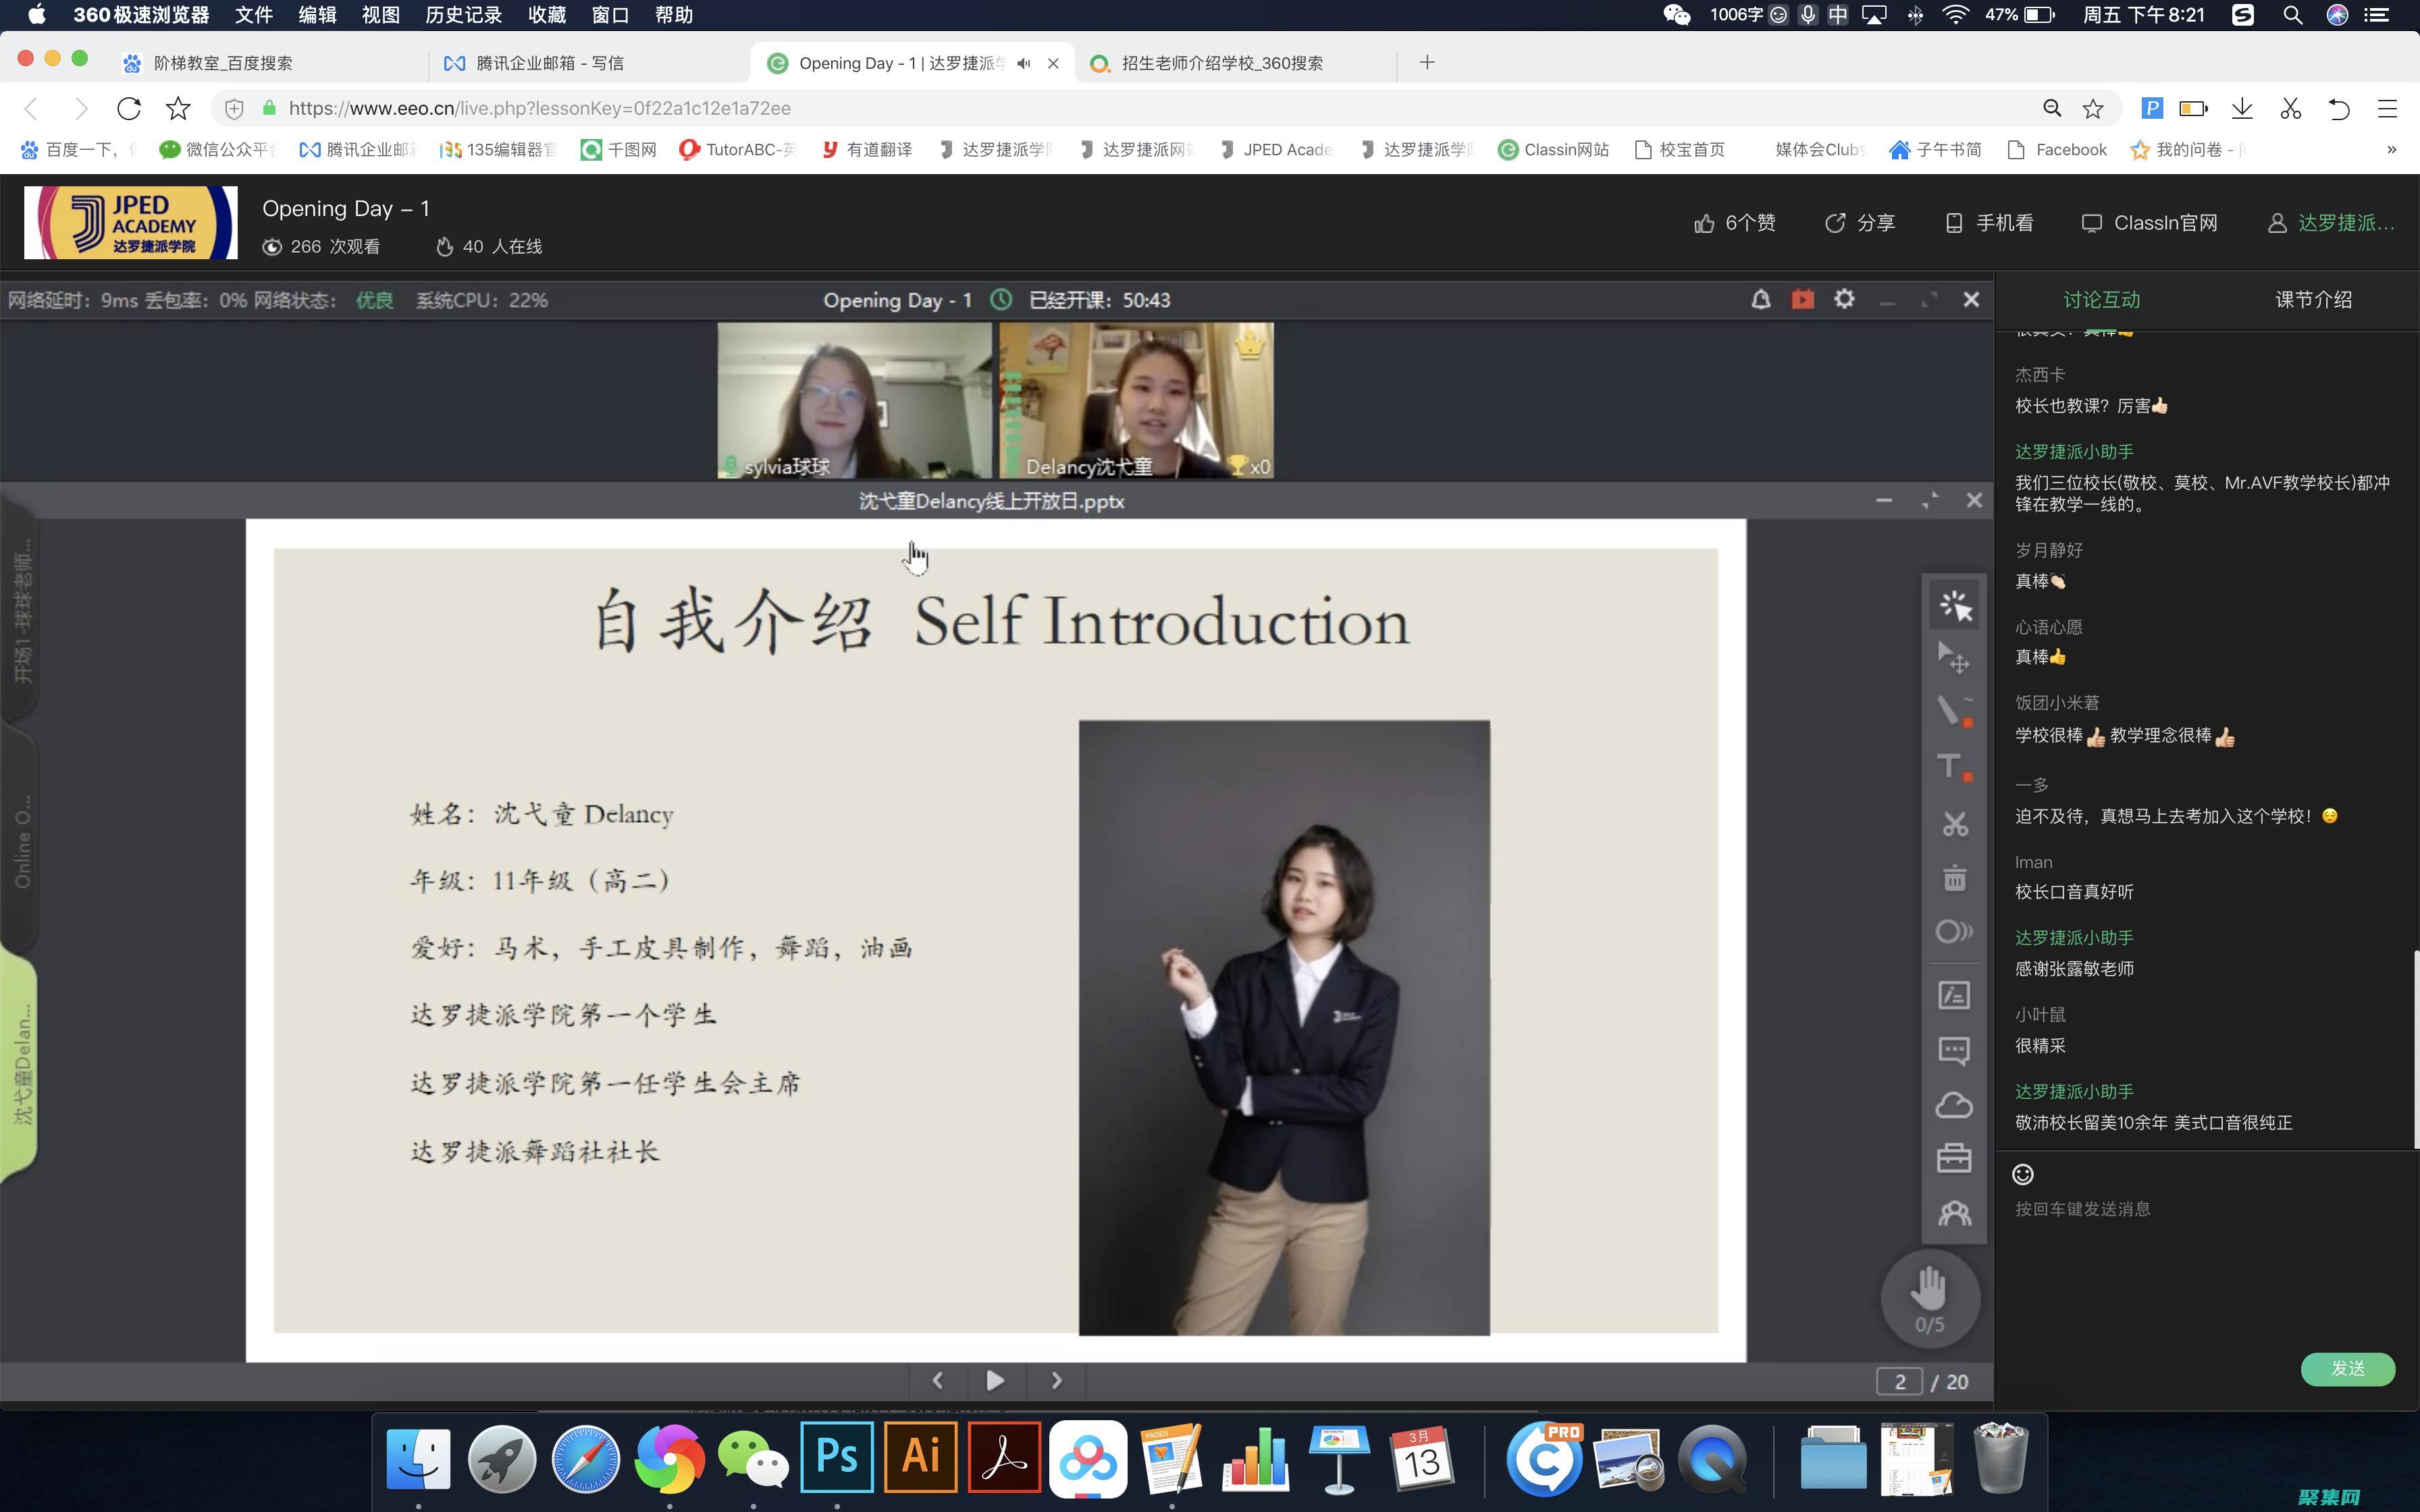This screenshot has height=1512, width=2420.
Task: Go to previous slide with left arrow
Action: pos(937,1381)
